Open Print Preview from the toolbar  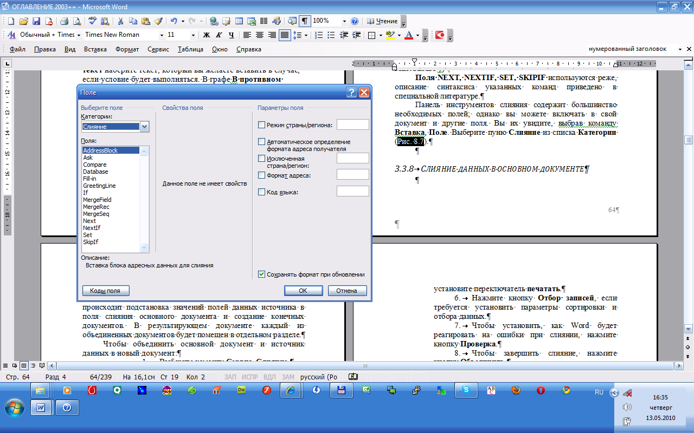76,21
